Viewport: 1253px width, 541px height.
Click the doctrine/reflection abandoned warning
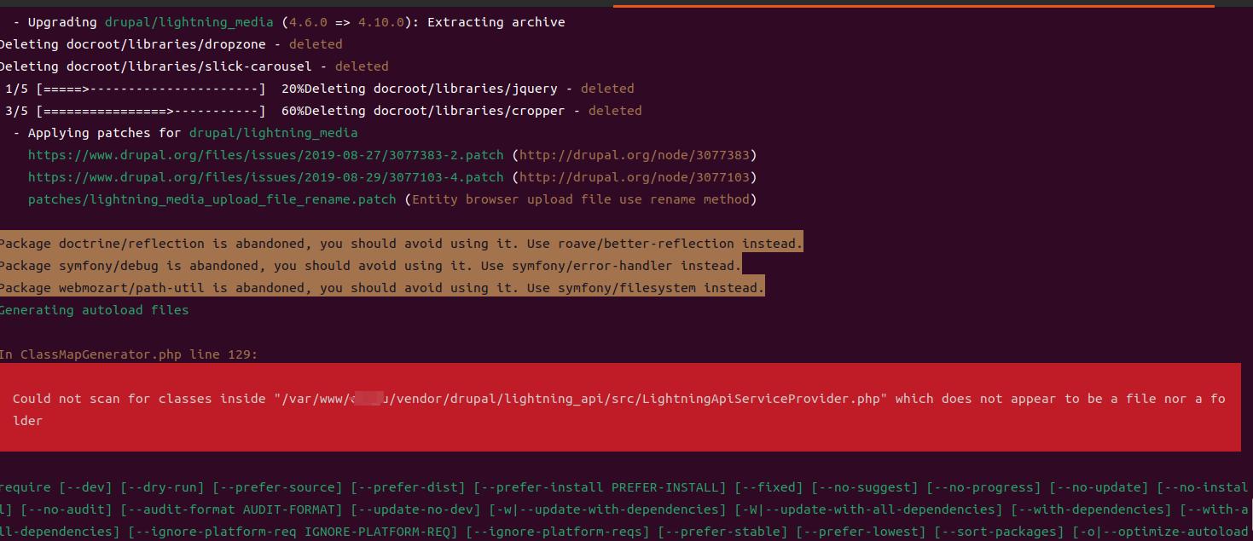(x=401, y=244)
